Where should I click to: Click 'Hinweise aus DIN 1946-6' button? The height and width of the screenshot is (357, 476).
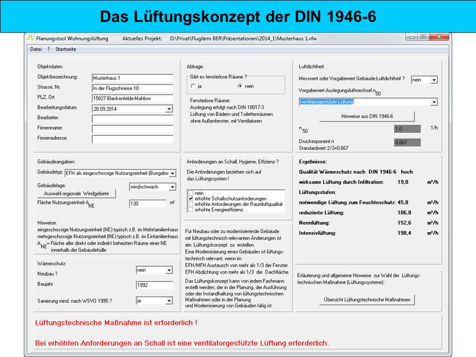point(367,116)
